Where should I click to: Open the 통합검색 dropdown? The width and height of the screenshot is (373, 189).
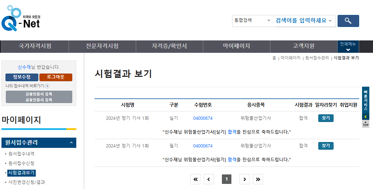click(x=252, y=21)
